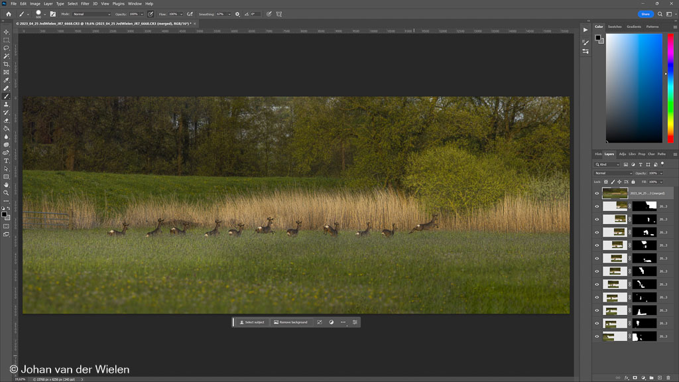Switch to the Swatches tab
The width and height of the screenshot is (679, 382).
615,27
